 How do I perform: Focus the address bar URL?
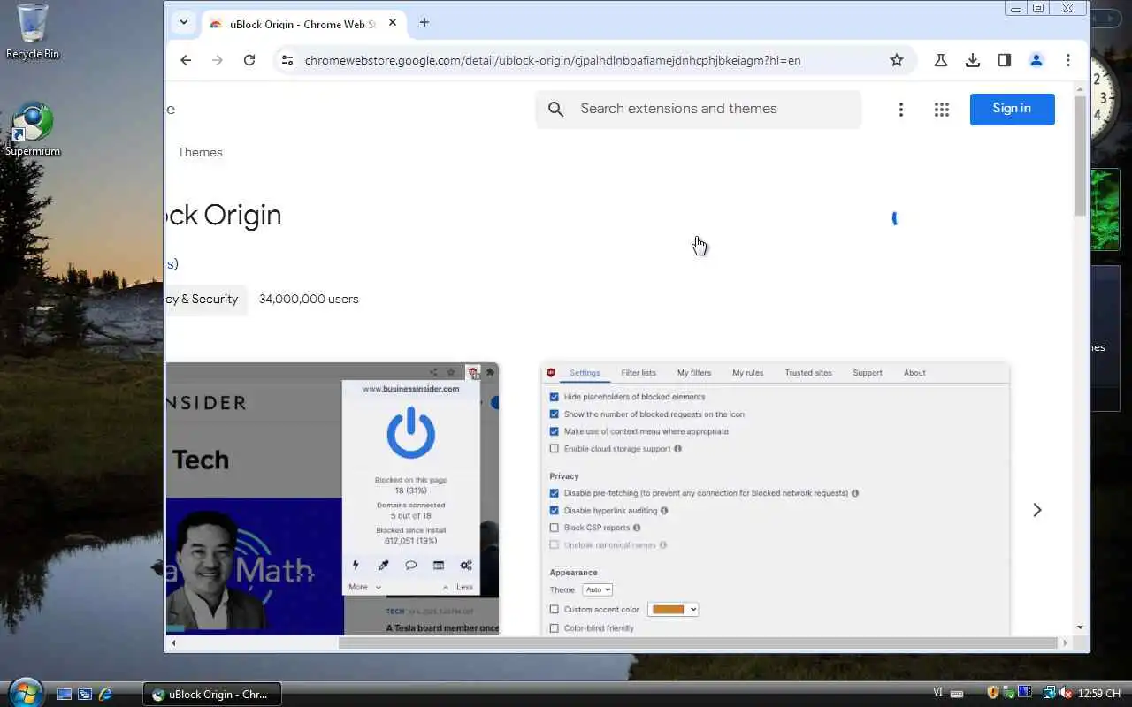point(553,60)
